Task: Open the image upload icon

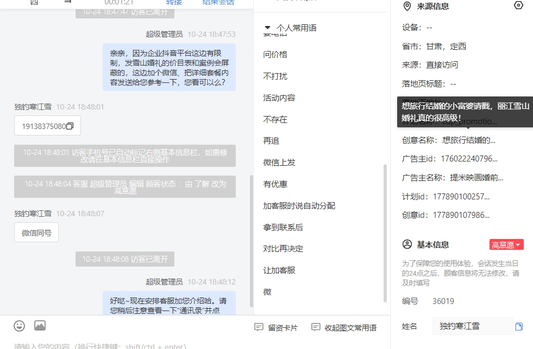Action: [x=40, y=326]
